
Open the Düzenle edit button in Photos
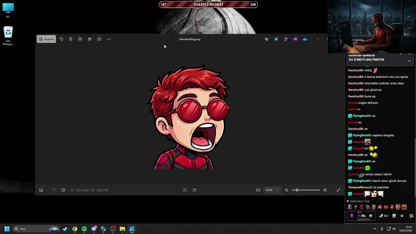46,39
